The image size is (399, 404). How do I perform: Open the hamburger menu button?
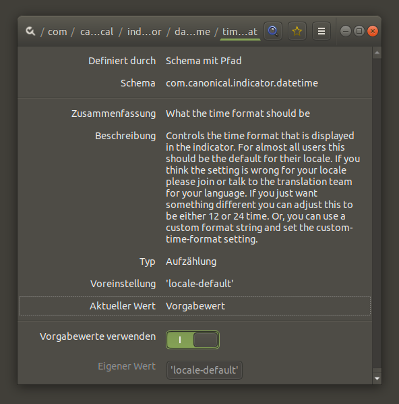point(321,31)
